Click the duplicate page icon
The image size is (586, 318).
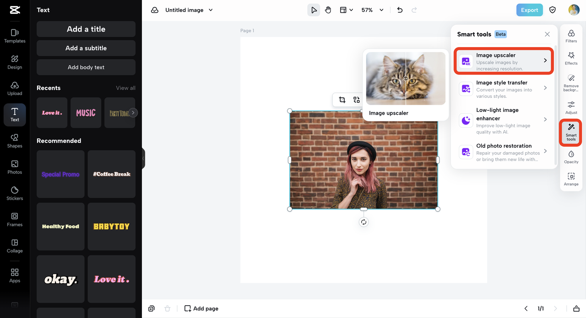tap(152, 308)
